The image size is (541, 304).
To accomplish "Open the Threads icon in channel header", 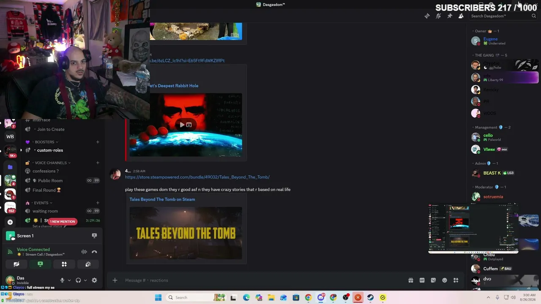I will [427, 16].
